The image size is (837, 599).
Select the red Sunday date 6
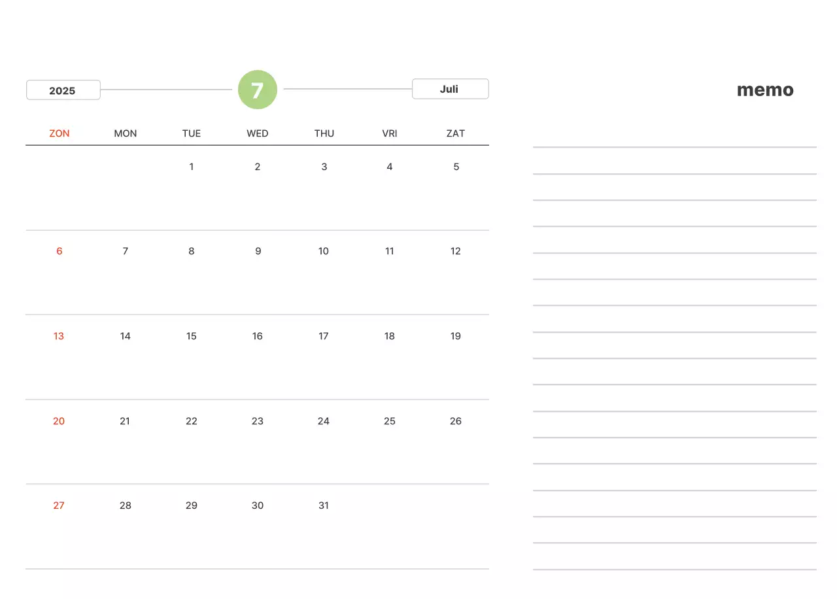click(60, 251)
